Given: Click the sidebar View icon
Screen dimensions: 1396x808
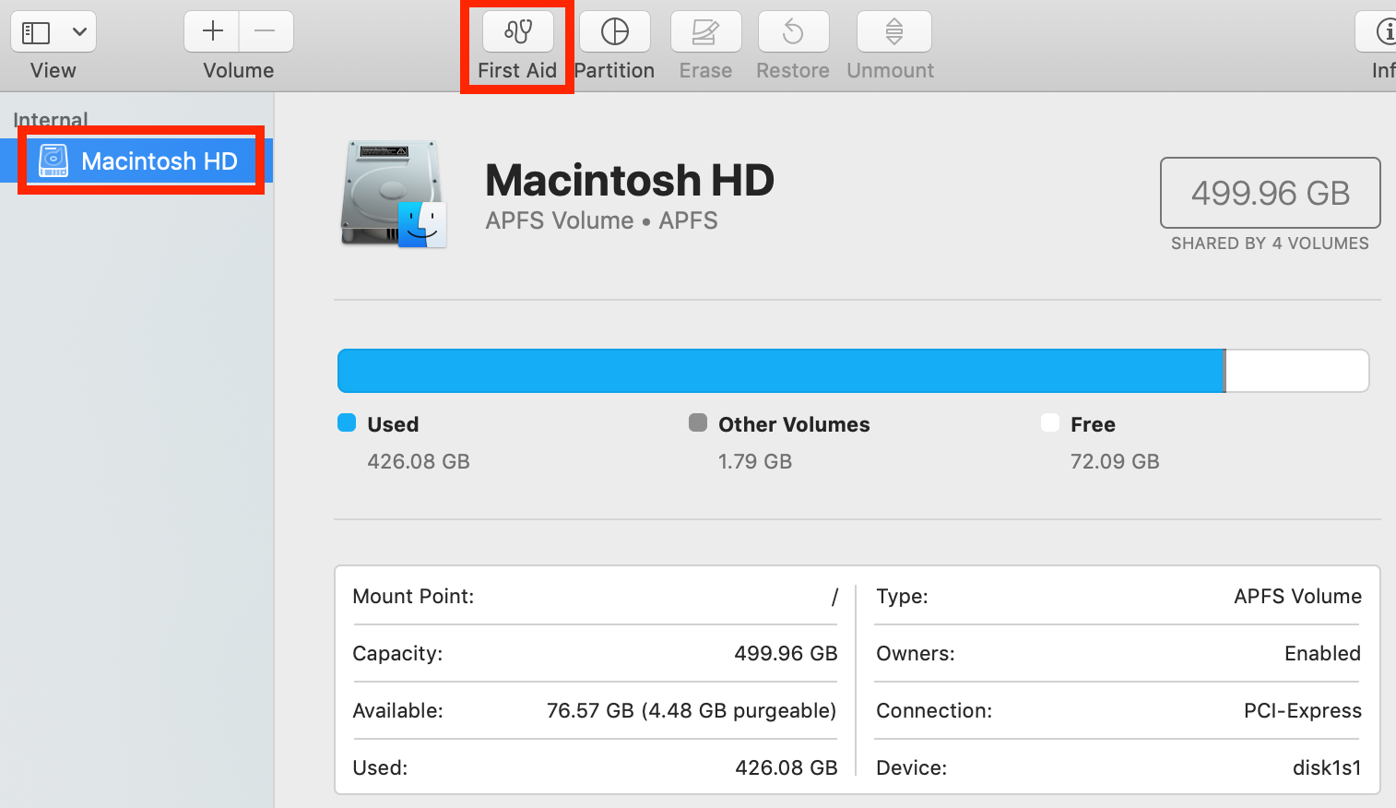Looking at the screenshot, I should point(36,33).
